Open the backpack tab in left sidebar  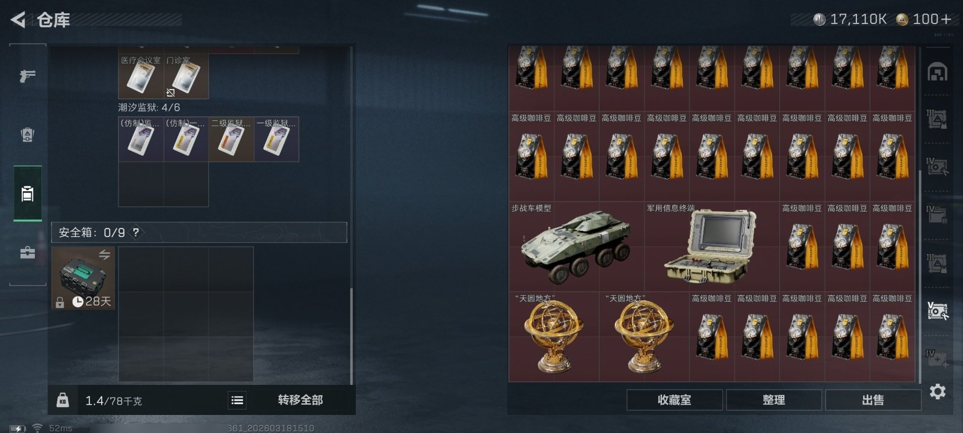(x=27, y=135)
